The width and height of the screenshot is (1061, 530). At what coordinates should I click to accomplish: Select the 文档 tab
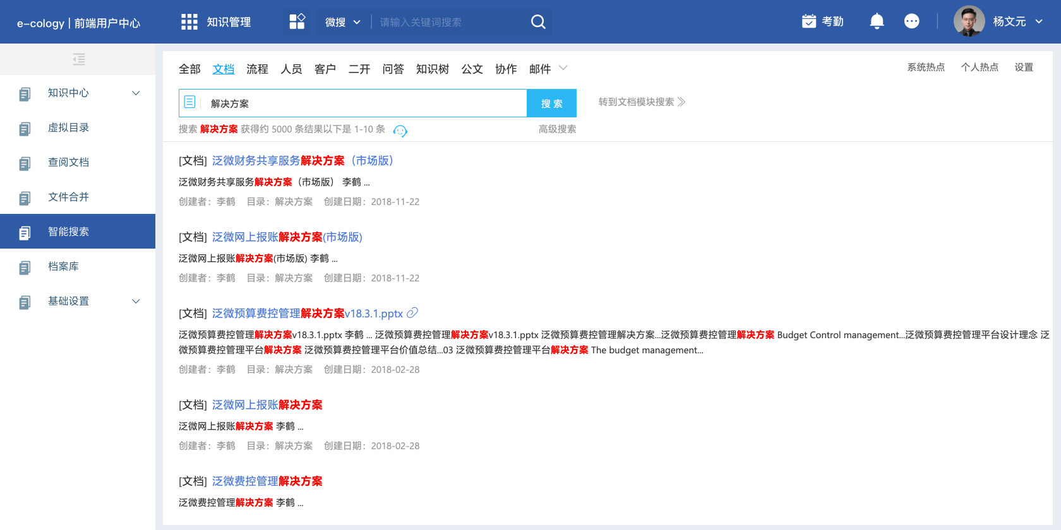[x=224, y=69]
